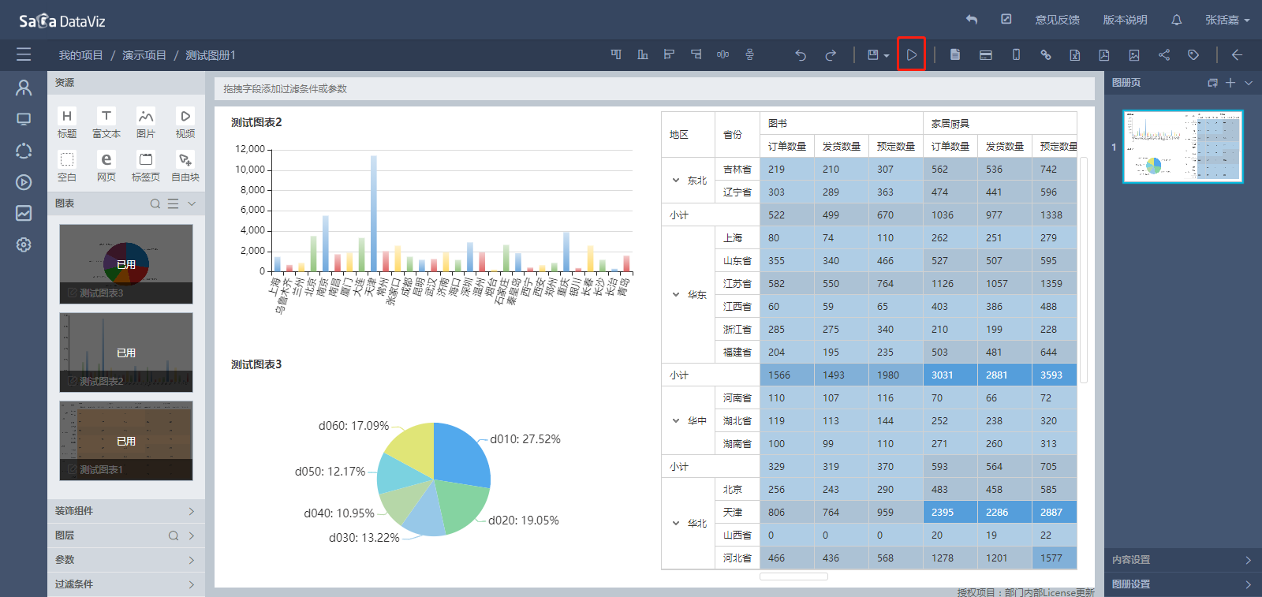Preview the album with the play button
This screenshot has width=1262, height=597.
pyautogui.click(x=911, y=54)
